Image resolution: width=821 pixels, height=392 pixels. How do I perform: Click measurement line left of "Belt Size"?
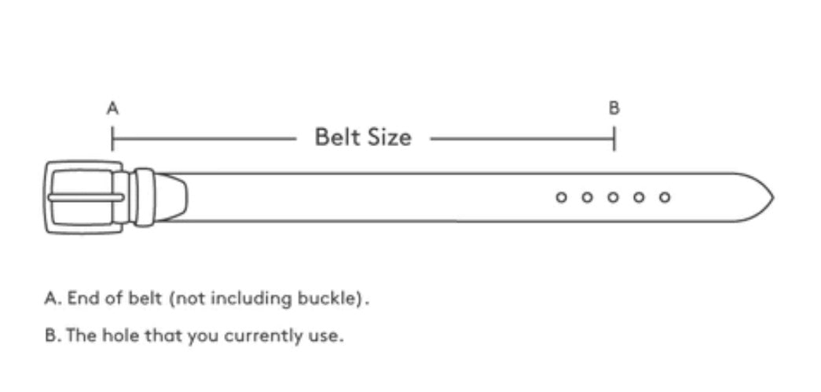[204, 140]
